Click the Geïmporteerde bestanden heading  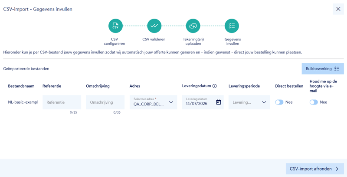(26, 69)
